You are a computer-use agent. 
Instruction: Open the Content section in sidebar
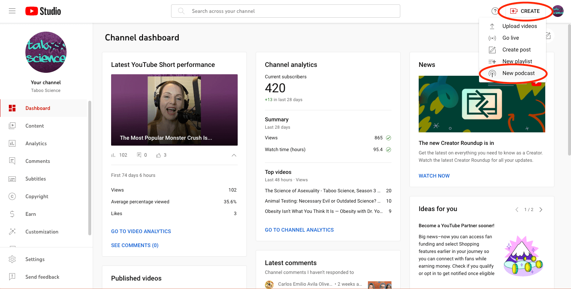pyautogui.click(x=35, y=126)
